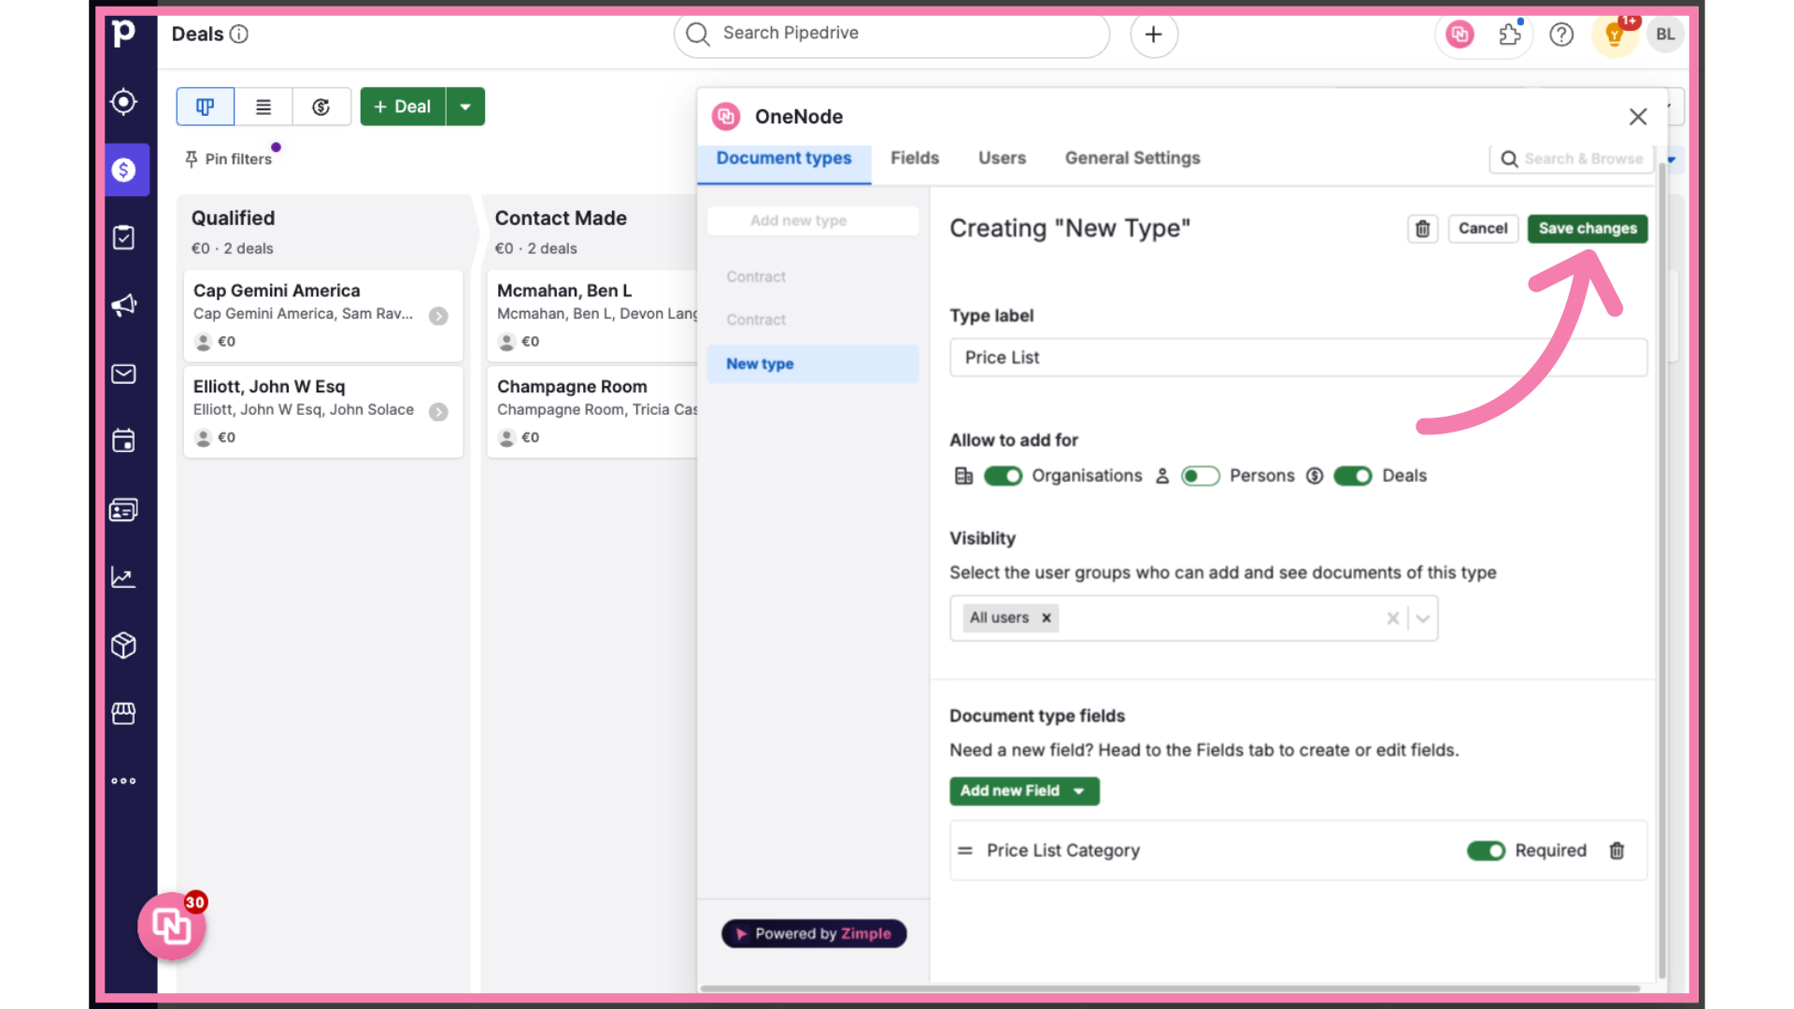This screenshot has width=1794, height=1009.
Task: Open Marketplace storefront icon in sidebar
Action: (123, 713)
